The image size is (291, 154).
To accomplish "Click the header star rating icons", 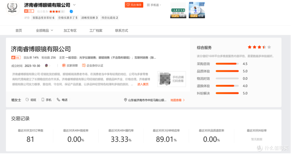I will tap(57, 12).
